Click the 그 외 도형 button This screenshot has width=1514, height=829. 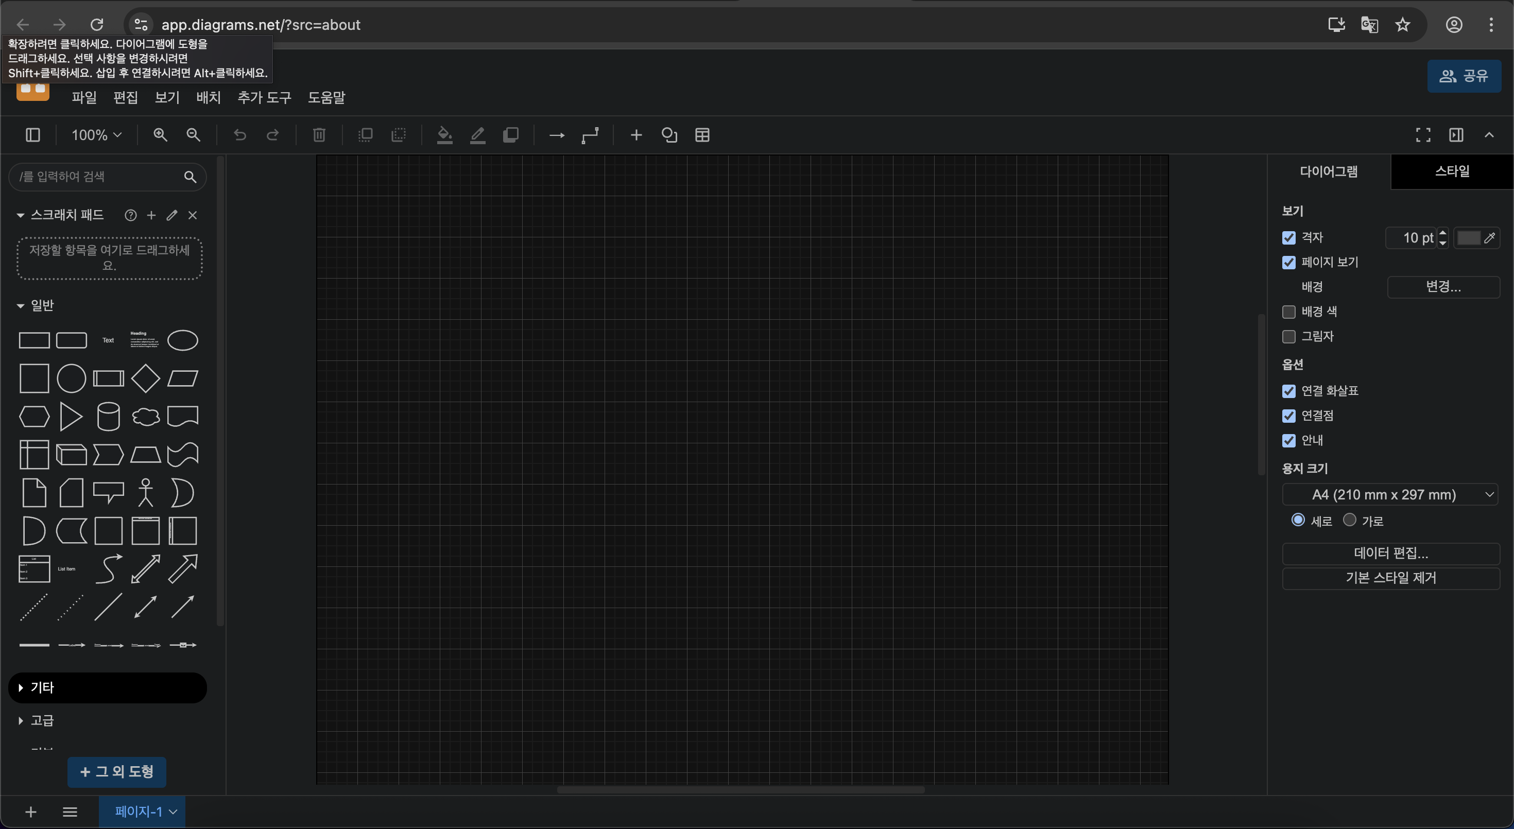[116, 771]
